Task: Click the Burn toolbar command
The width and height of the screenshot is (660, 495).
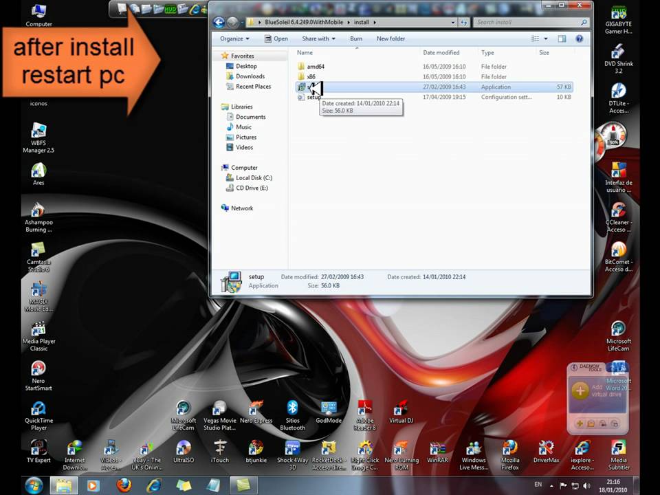Action: (x=356, y=38)
